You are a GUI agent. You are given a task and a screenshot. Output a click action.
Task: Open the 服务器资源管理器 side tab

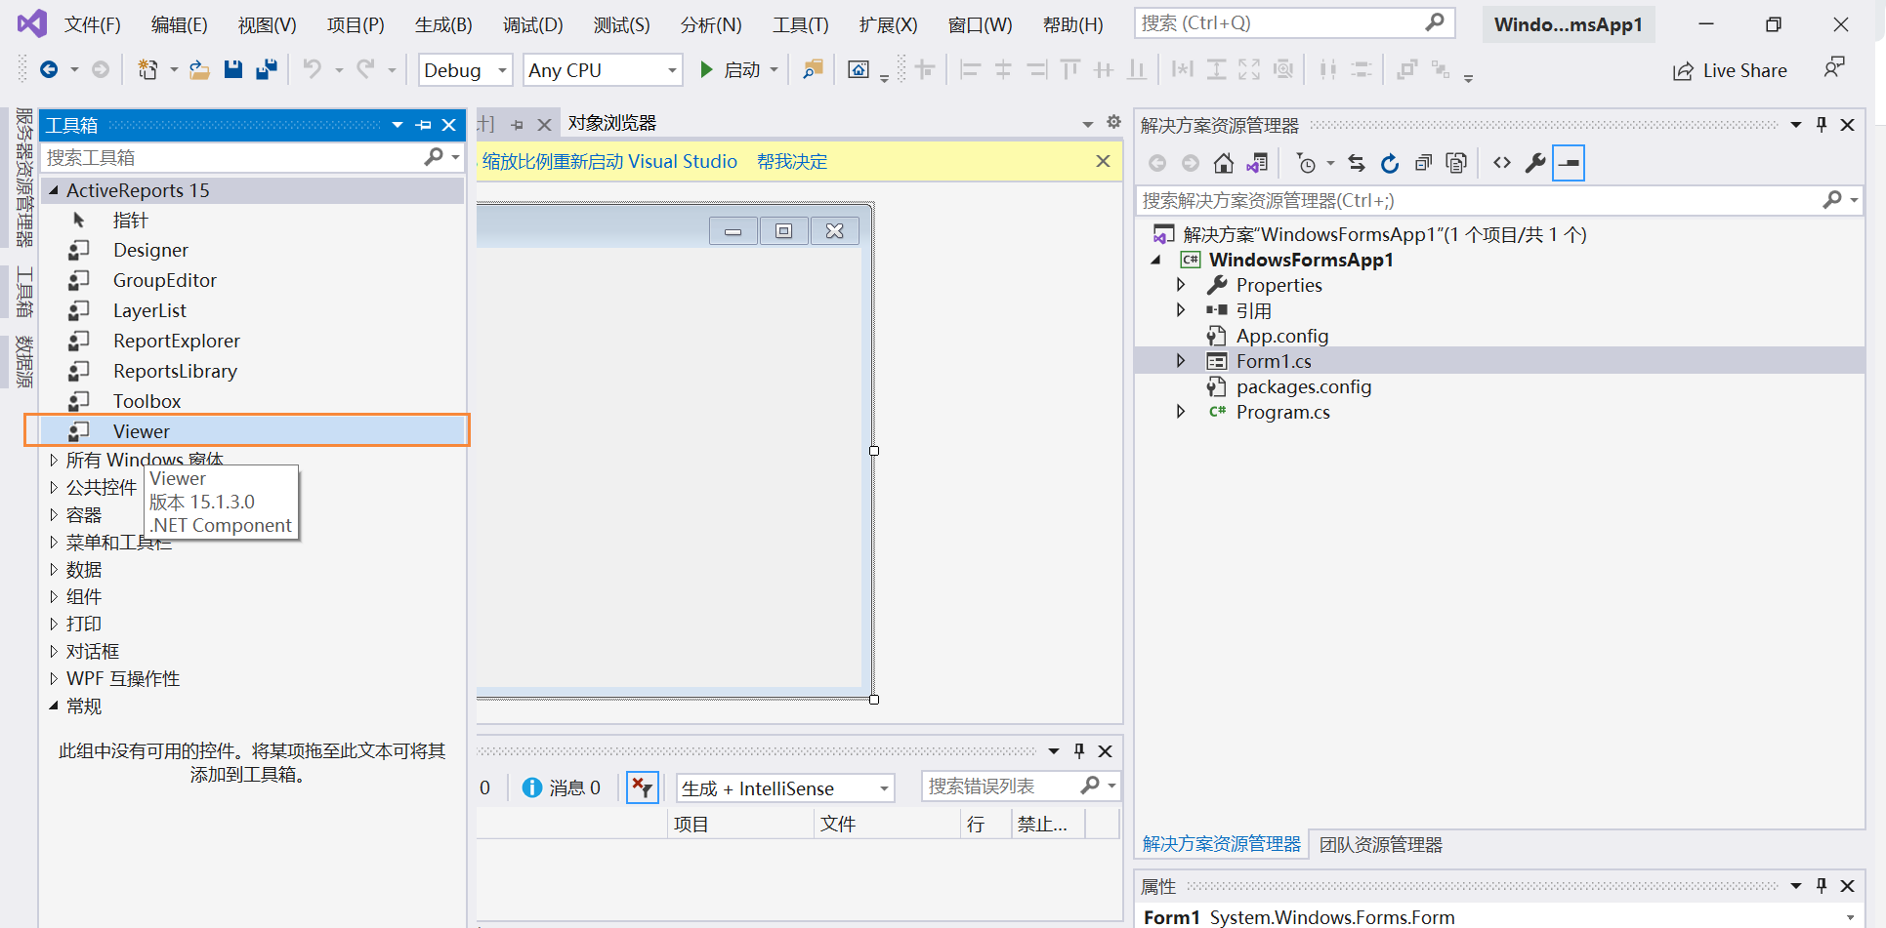click(24, 177)
